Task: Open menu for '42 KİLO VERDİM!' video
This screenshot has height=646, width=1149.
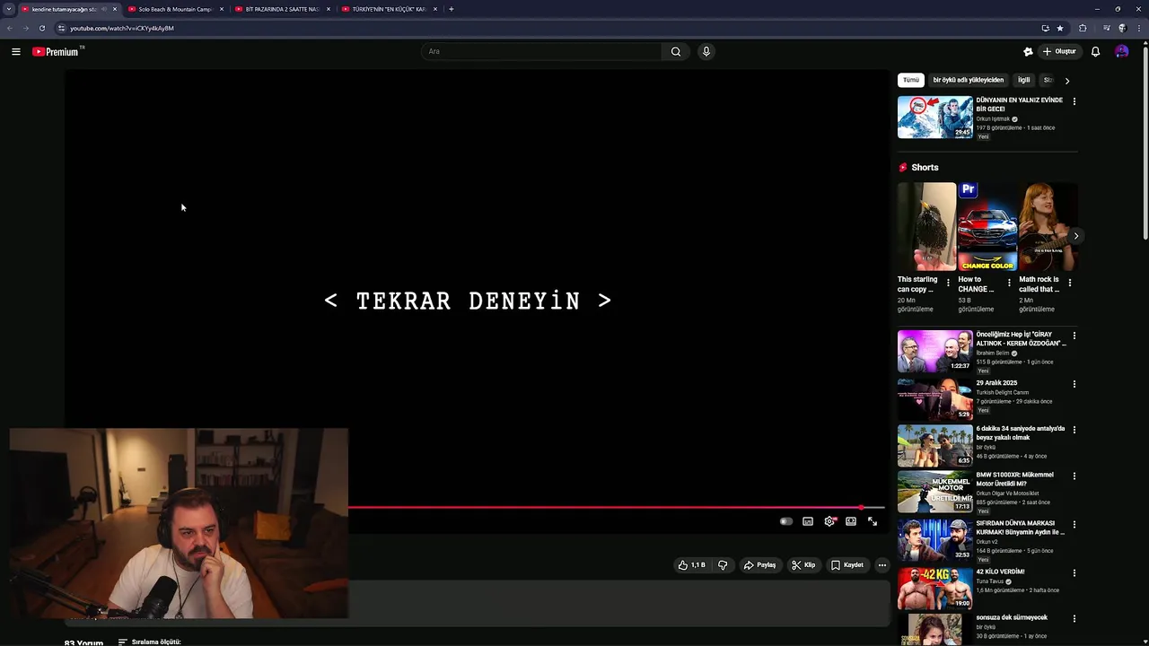Action: (1074, 572)
